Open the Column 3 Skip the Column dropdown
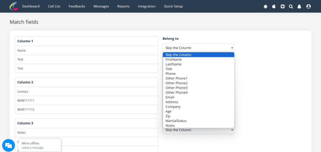The image size is (321, 152). (198, 130)
